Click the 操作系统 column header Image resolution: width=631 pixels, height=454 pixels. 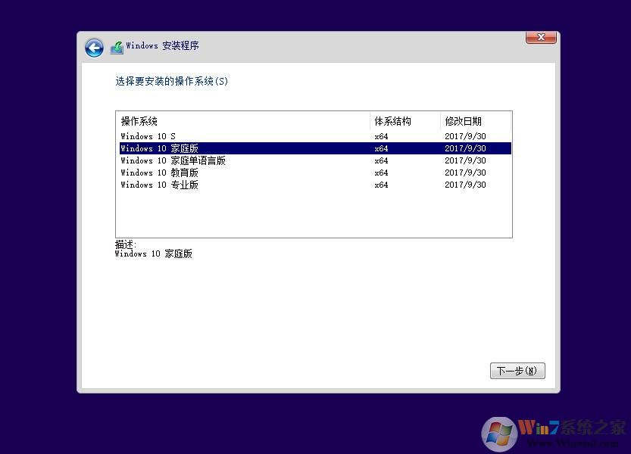click(x=243, y=121)
